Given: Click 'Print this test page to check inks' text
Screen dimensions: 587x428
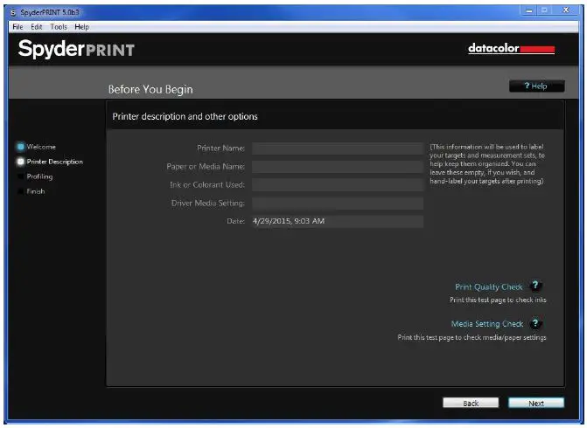Looking at the screenshot, I should (498, 300).
